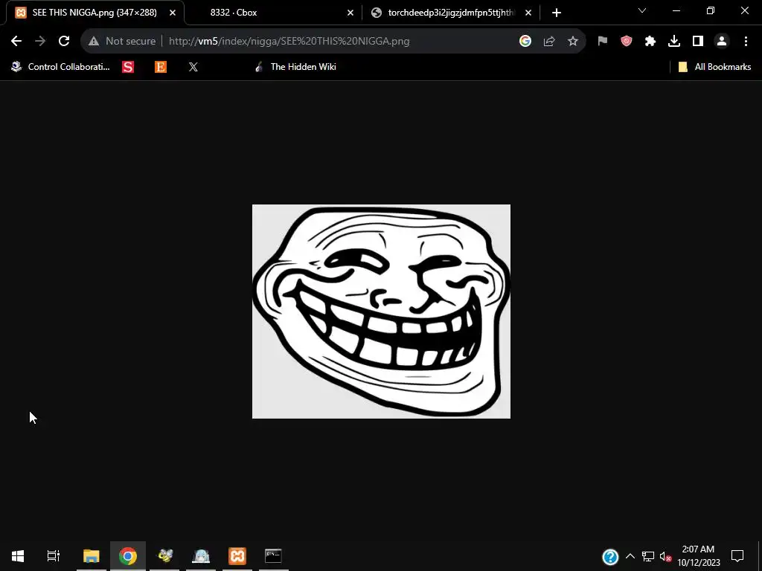Reload the current page

(x=64, y=42)
